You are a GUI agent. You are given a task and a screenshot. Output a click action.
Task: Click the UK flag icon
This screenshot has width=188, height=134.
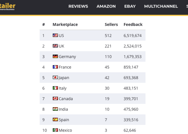pyautogui.click(x=55, y=46)
